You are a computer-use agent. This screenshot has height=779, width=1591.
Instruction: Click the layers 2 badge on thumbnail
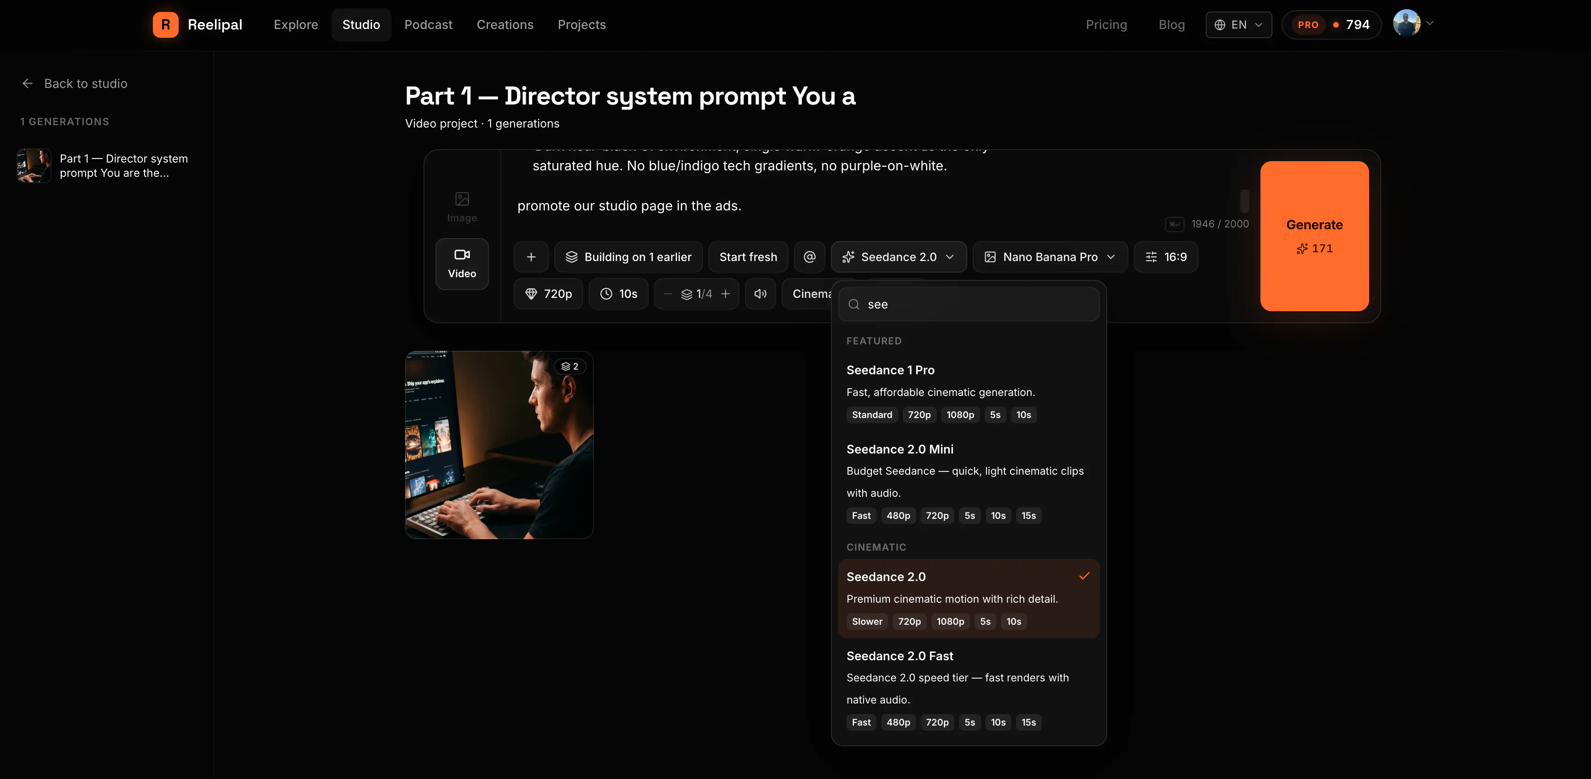[x=569, y=366]
